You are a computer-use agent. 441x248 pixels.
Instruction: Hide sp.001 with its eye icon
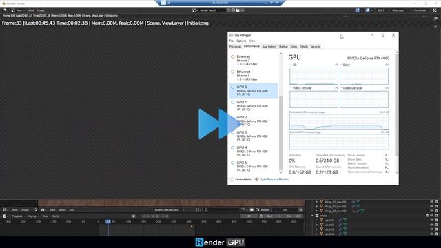(431, 220)
